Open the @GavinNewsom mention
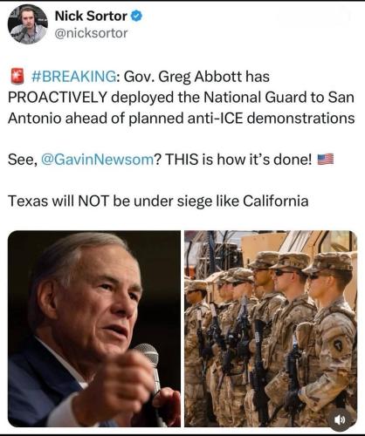This screenshot has height=436, width=365. click(x=98, y=160)
